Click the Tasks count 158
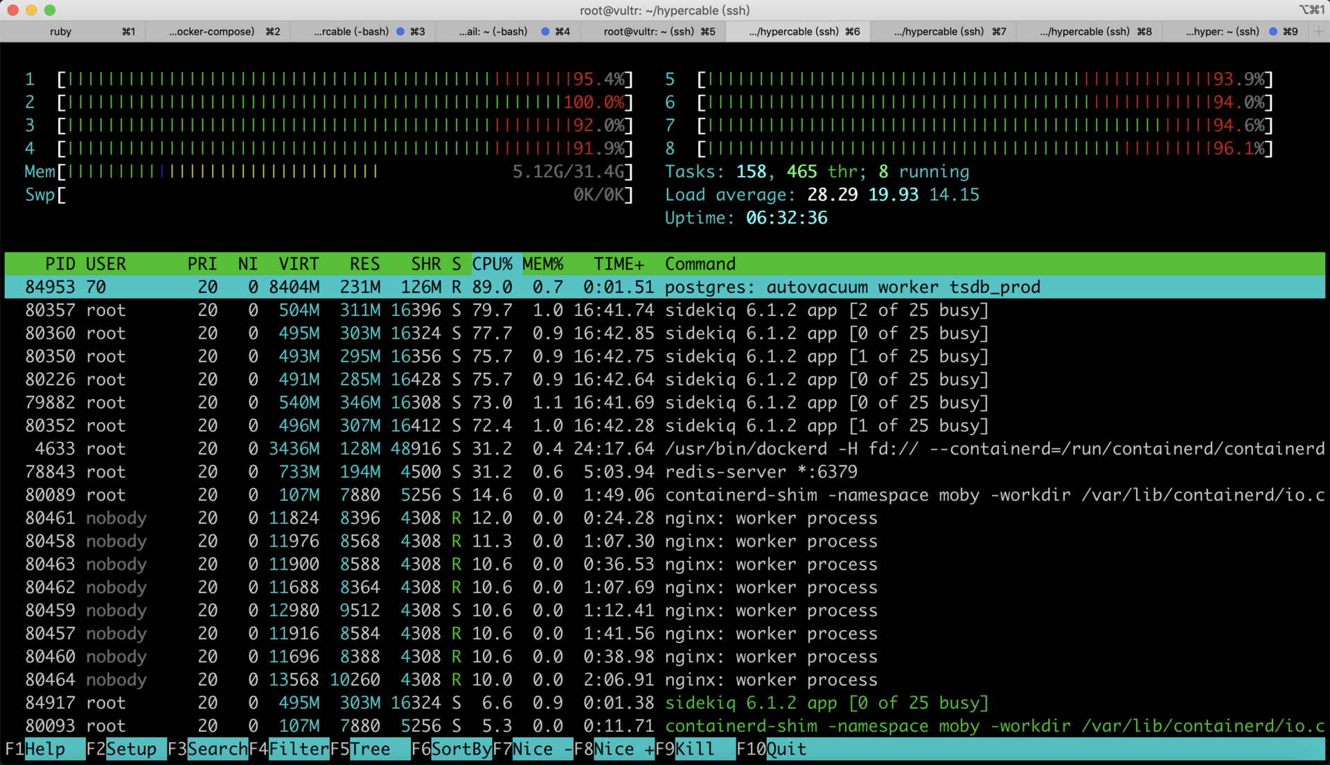The height and width of the screenshot is (765, 1330). tap(751, 172)
